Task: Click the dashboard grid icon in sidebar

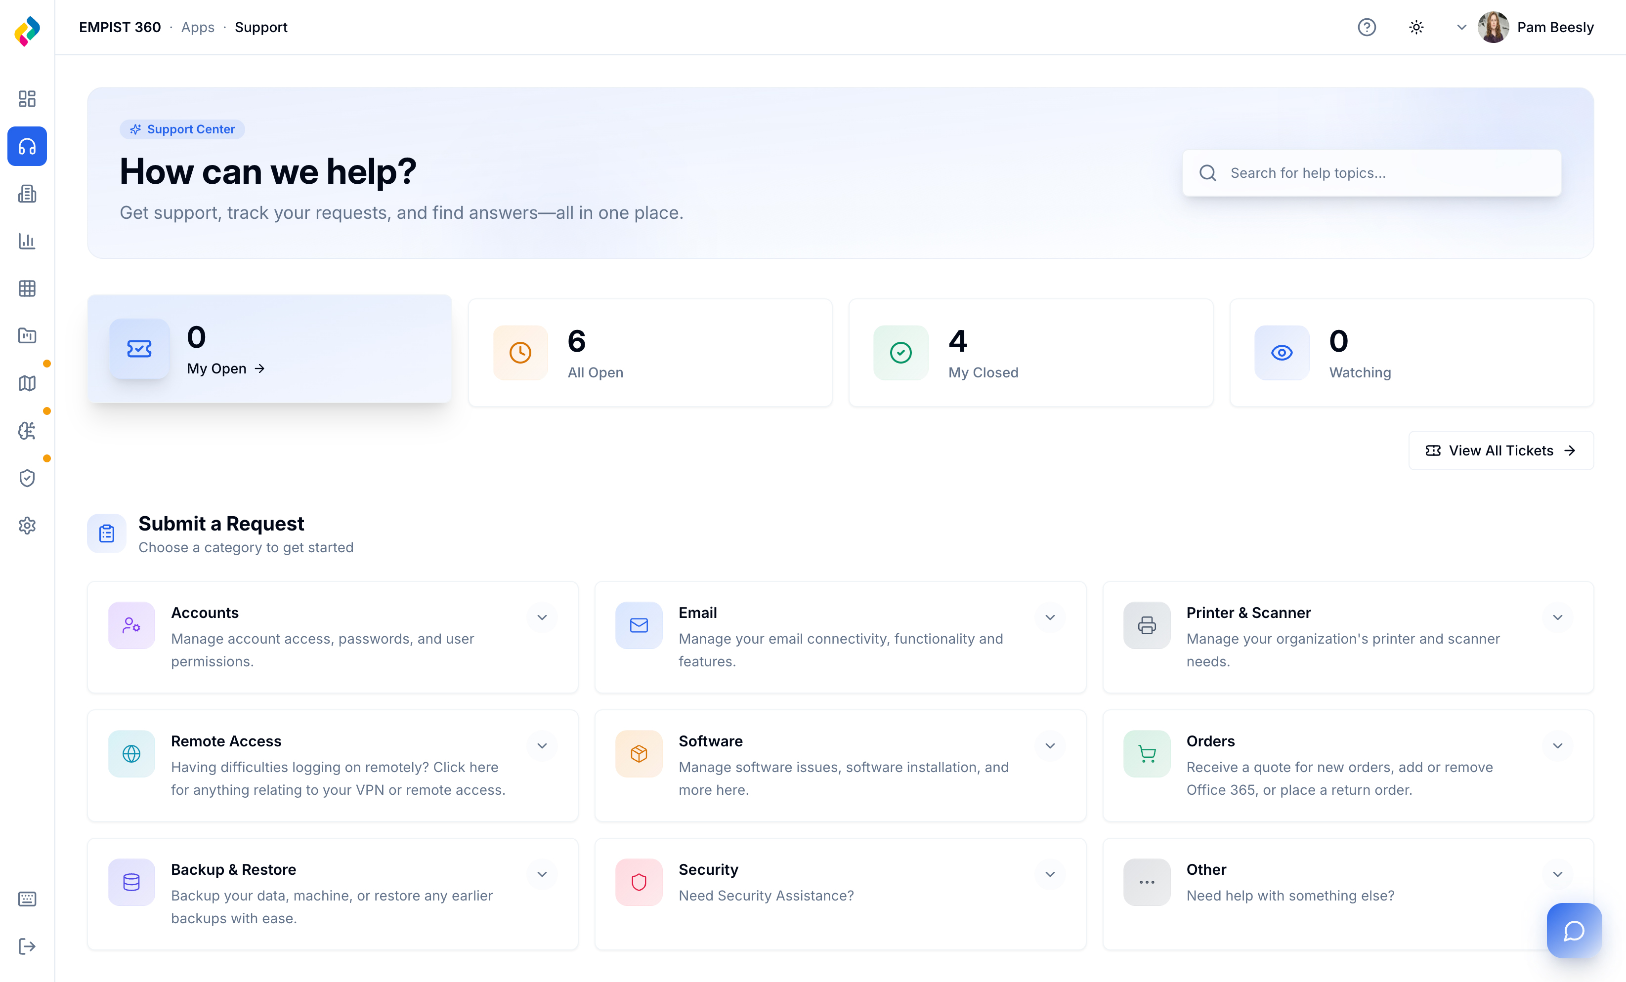Action: [x=27, y=98]
